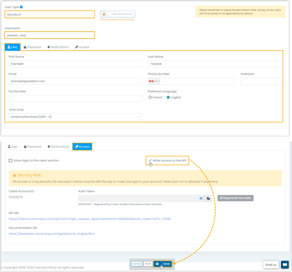292x272 pixels.
Task: Open the Documentation URL link
Action: (51, 234)
